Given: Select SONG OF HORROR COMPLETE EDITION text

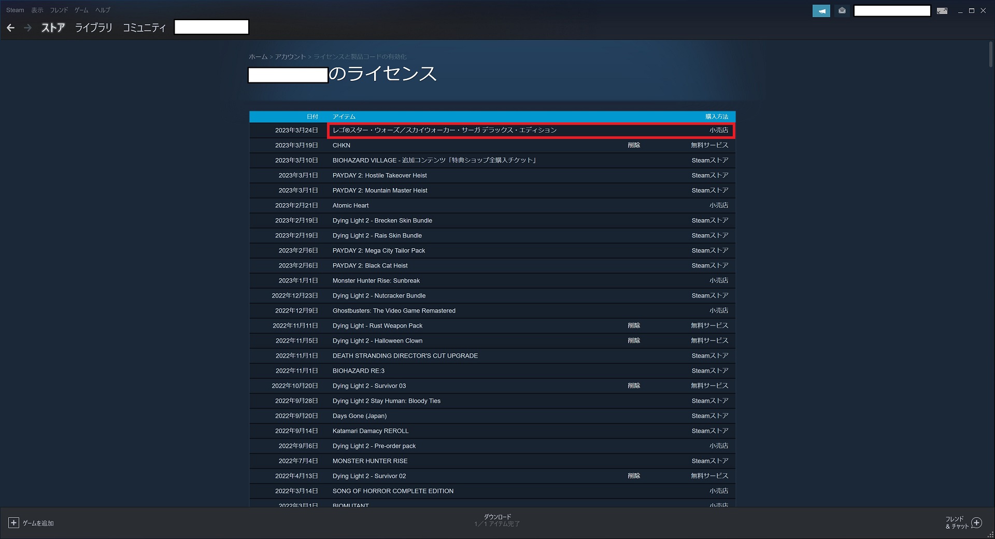Looking at the screenshot, I should [x=393, y=491].
